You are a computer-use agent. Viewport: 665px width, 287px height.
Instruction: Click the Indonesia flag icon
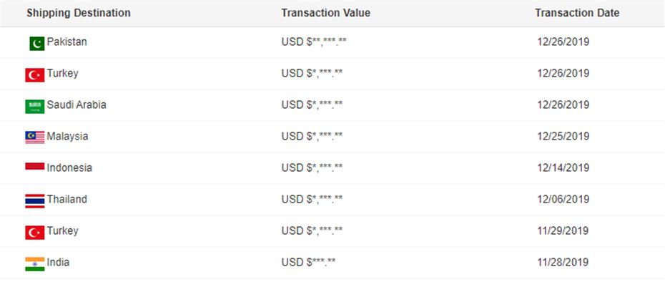coord(35,167)
